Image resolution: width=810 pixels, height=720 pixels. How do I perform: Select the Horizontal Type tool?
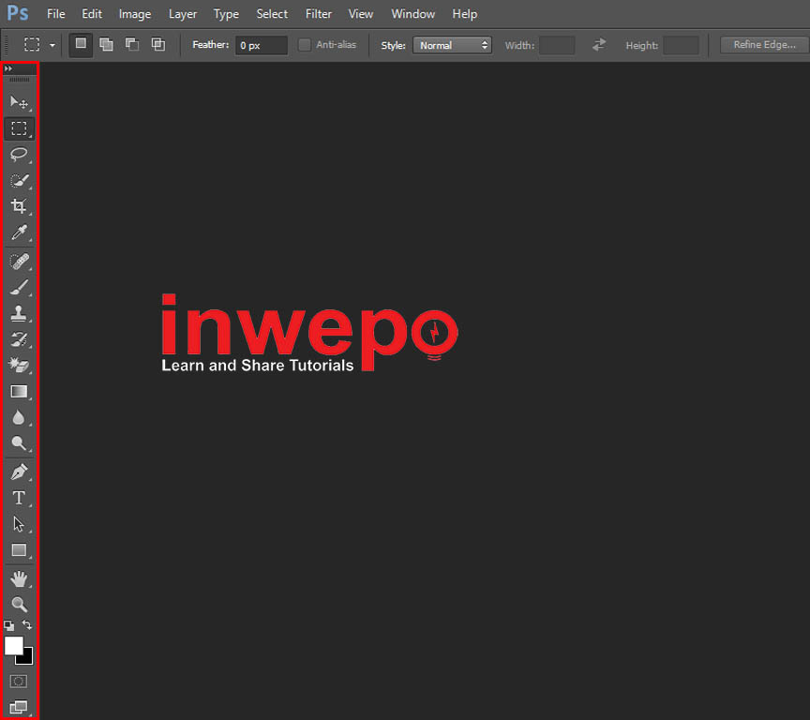point(19,498)
